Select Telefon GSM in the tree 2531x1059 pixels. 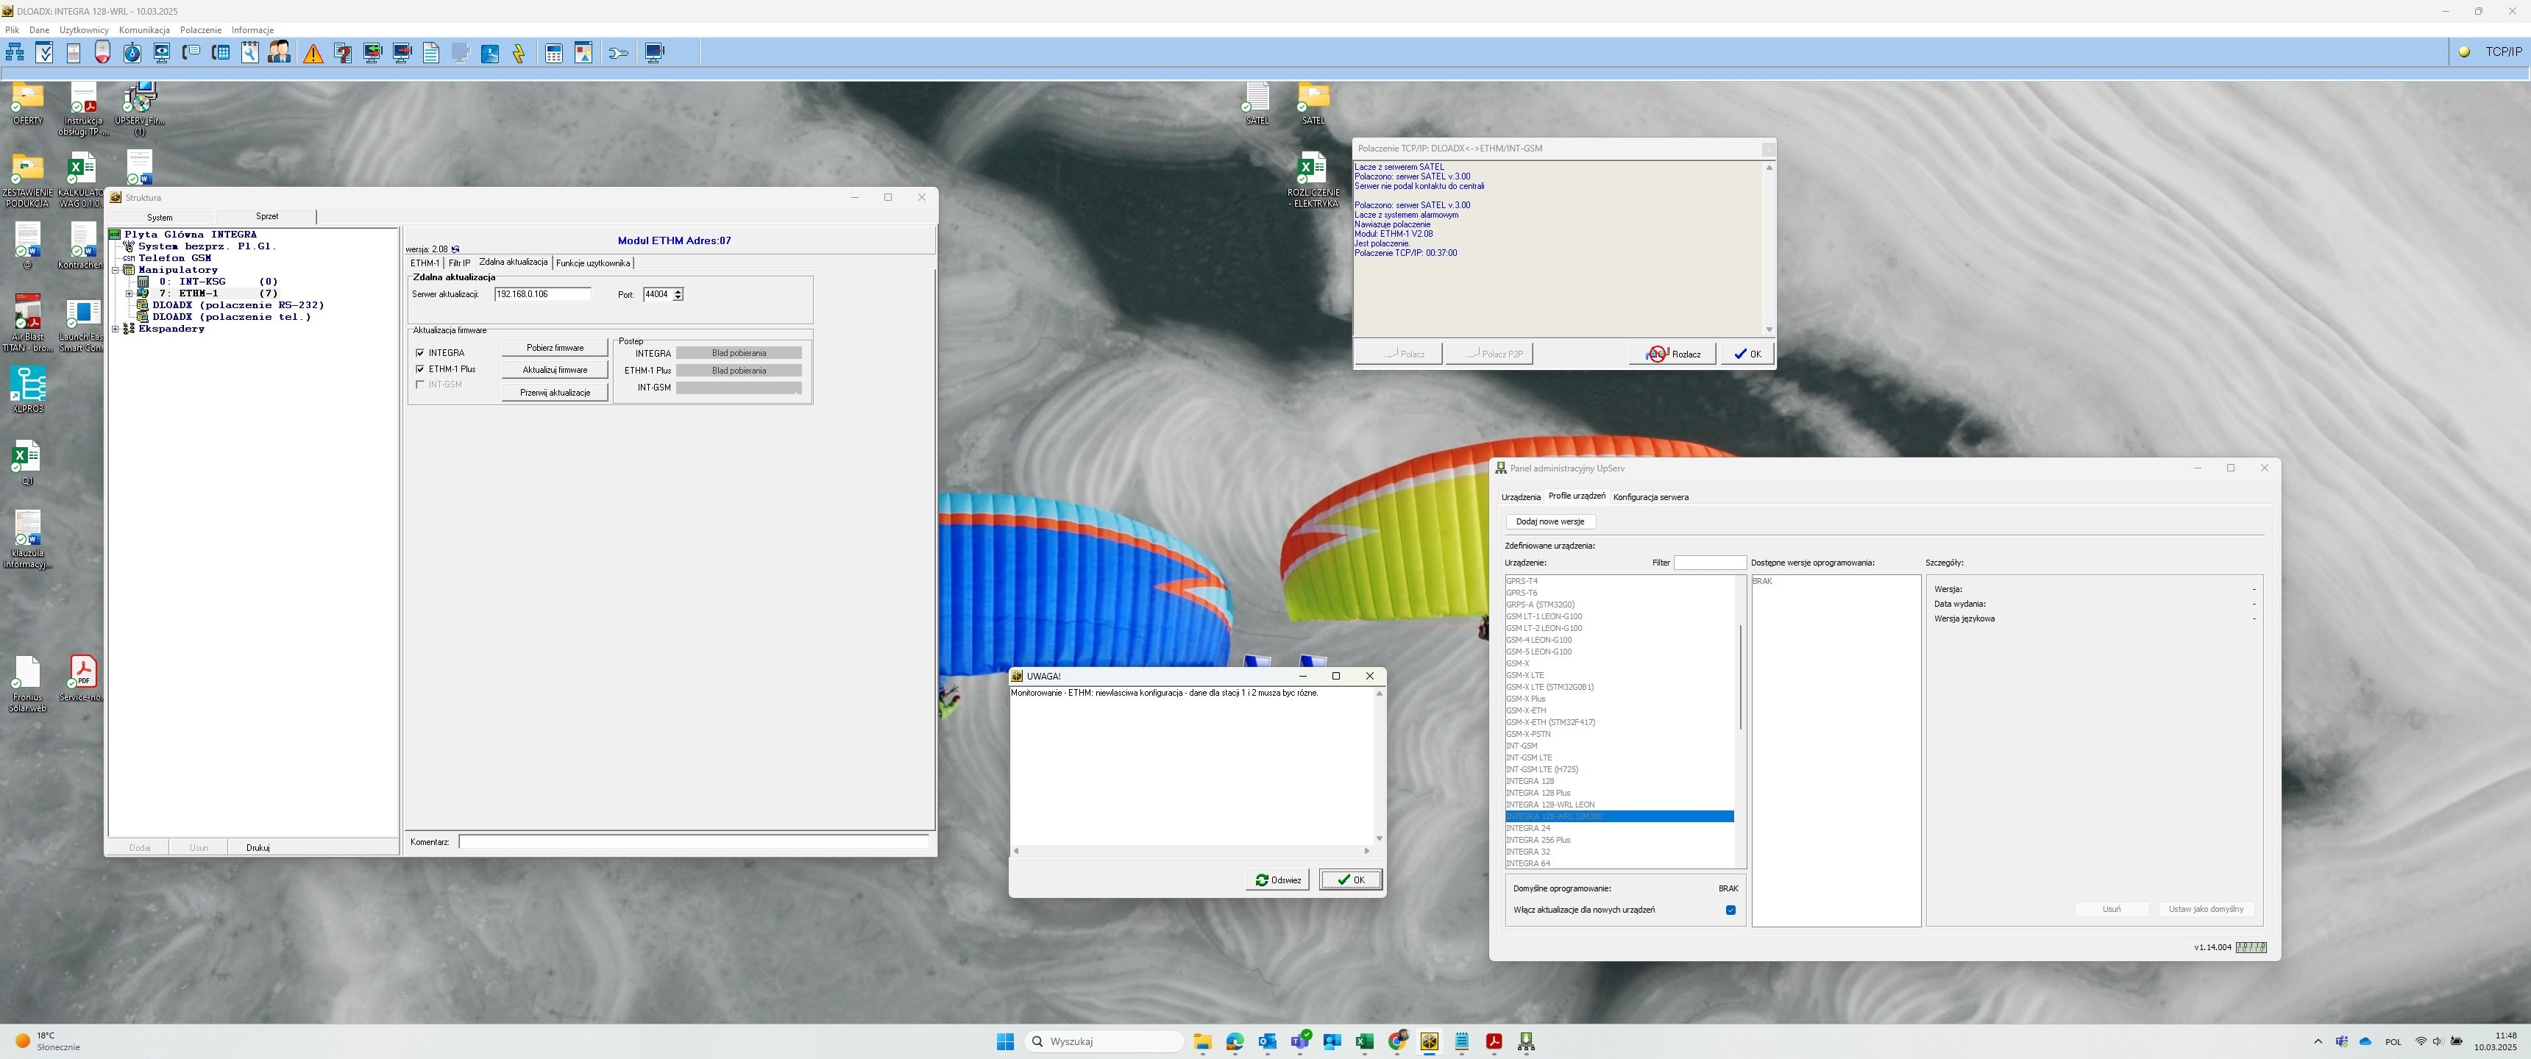(x=175, y=258)
